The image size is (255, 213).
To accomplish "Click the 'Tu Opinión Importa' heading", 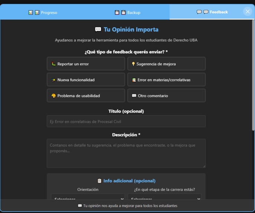I will click(x=131, y=29).
